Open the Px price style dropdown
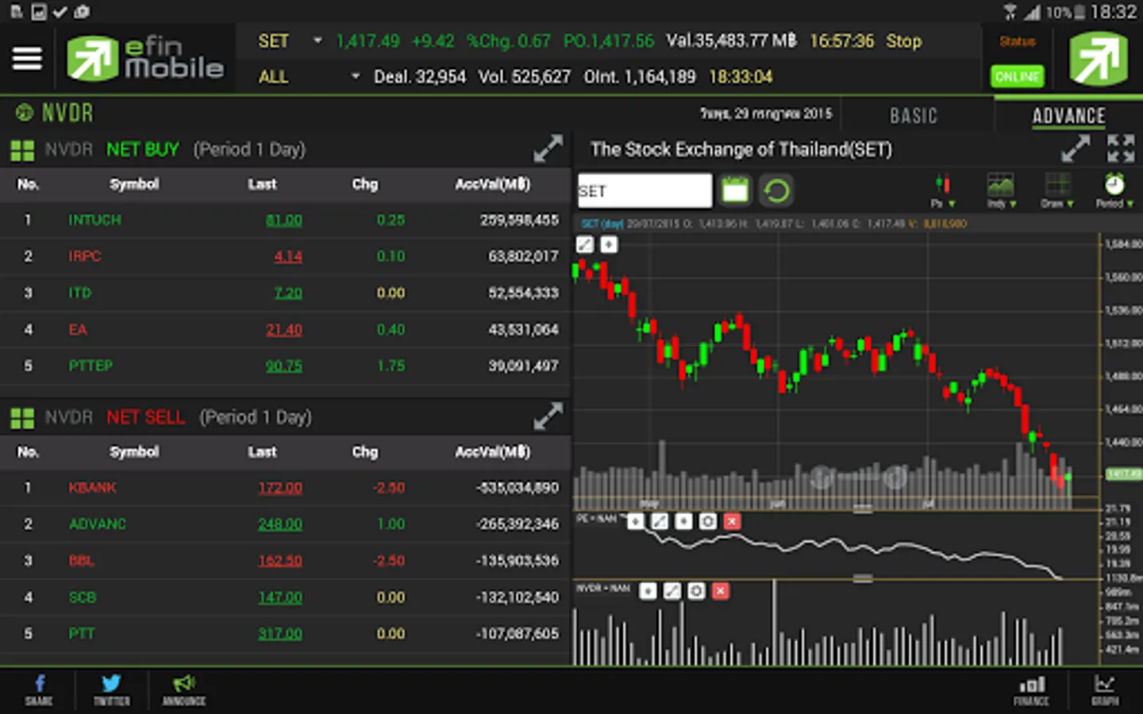The width and height of the screenshot is (1143, 714). coord(942,190)
